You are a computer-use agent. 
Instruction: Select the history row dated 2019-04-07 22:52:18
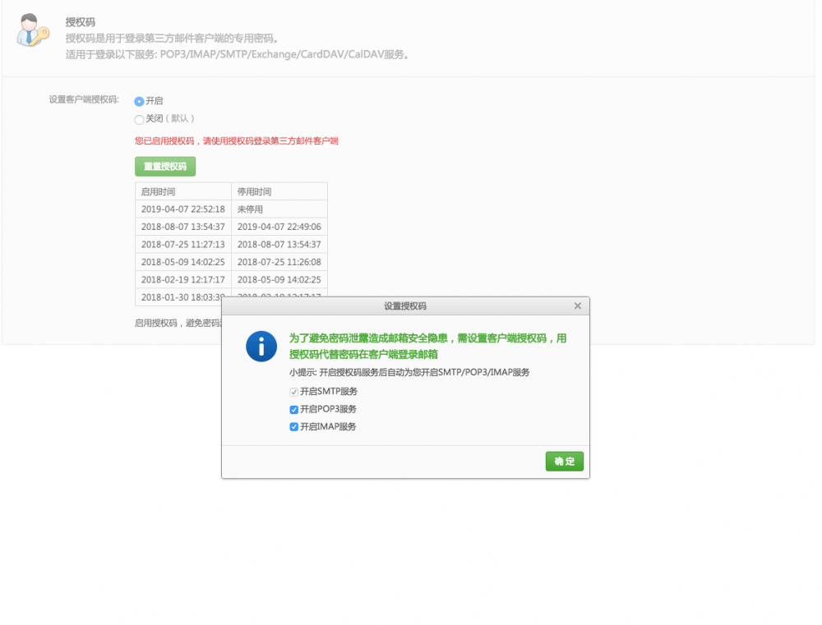coord(181,209)
